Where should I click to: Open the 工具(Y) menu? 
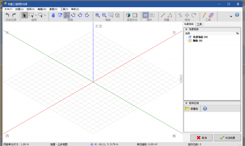64,9
